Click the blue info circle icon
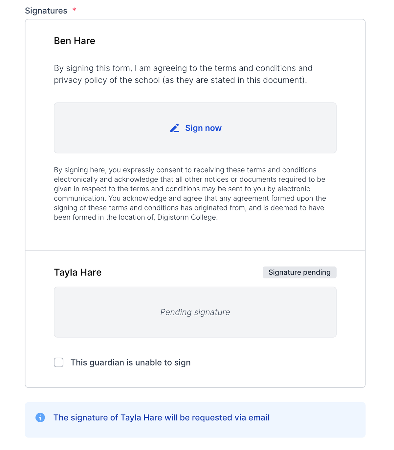Screen dimensions: 394x450 click(40, 417)
